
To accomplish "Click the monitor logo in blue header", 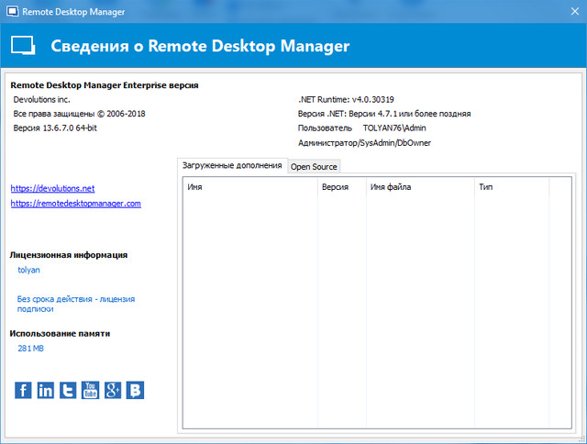I will click(25, 47).
